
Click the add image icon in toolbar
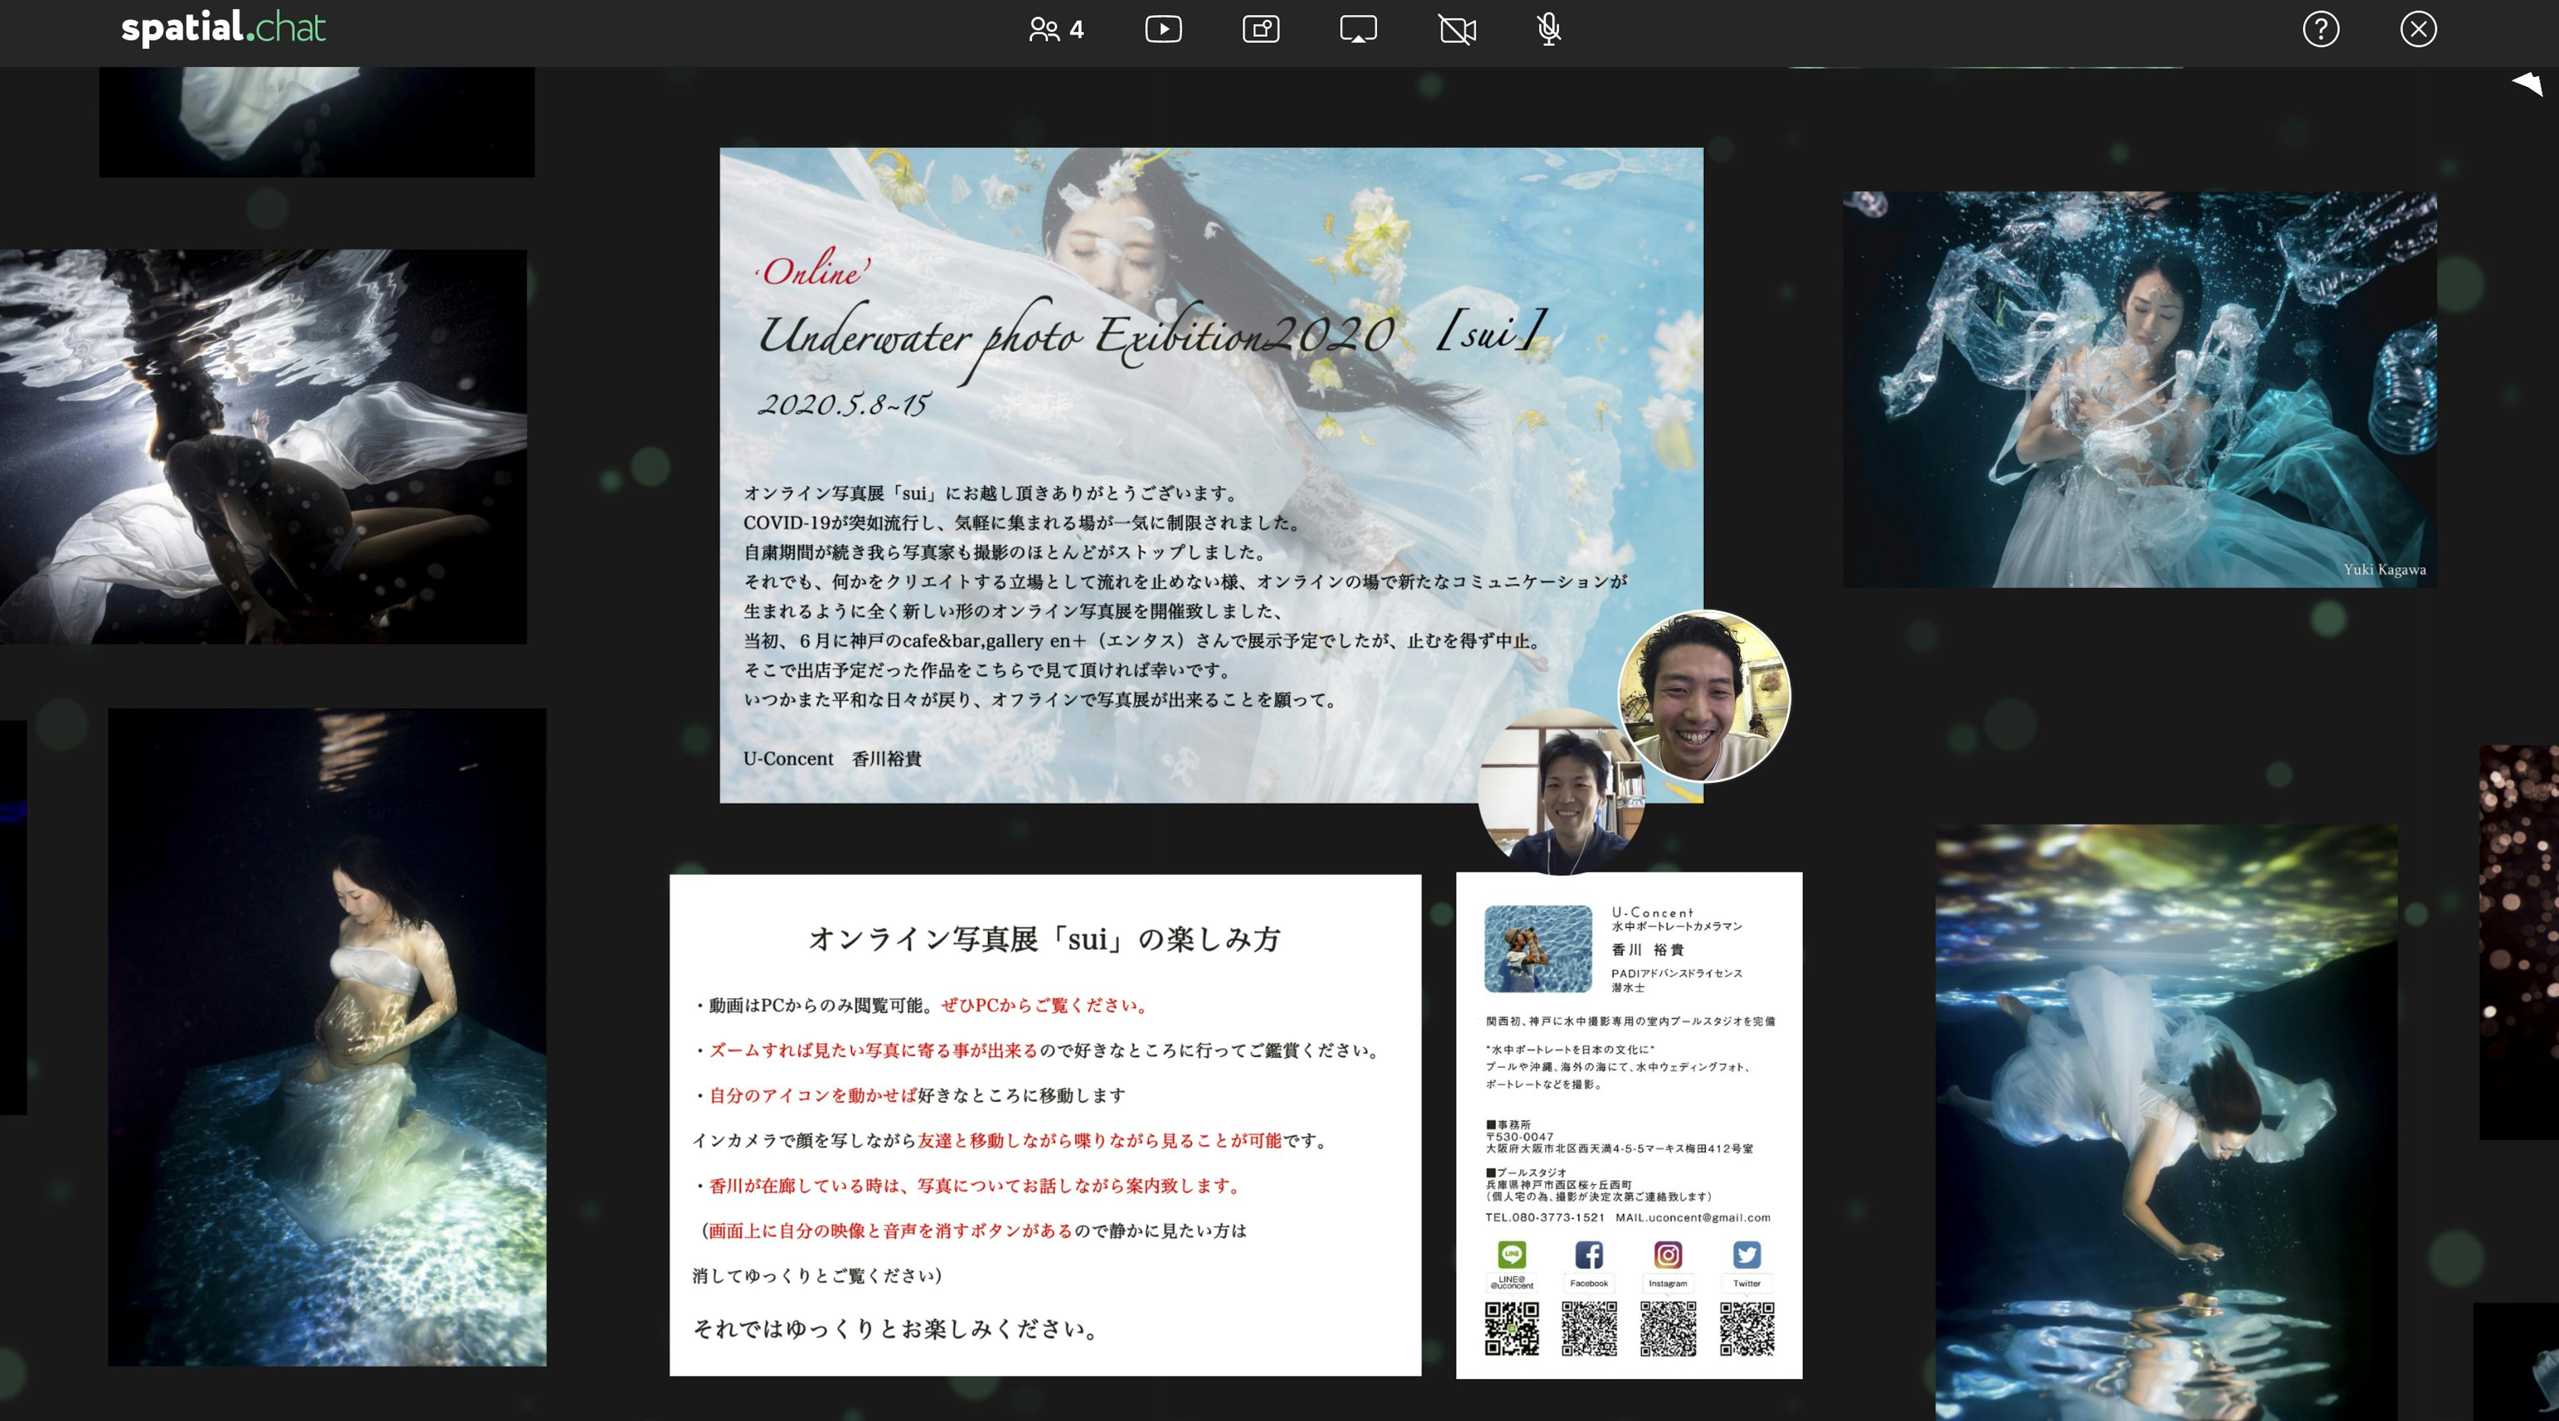point(1260,29)
